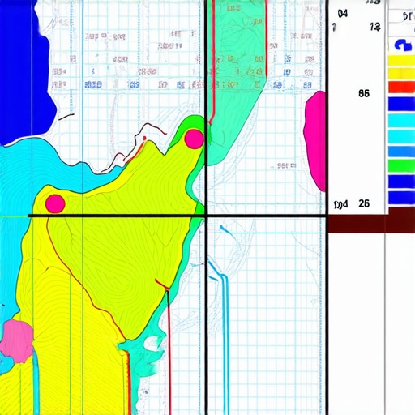Select the dark blue area on the map
Viewport: 415px width, 415px height.
coord(26,73)
